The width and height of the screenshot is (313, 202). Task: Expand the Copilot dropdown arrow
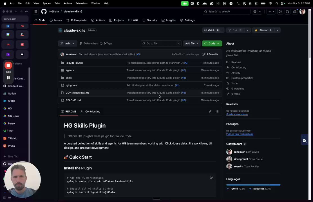pos(260,12)
